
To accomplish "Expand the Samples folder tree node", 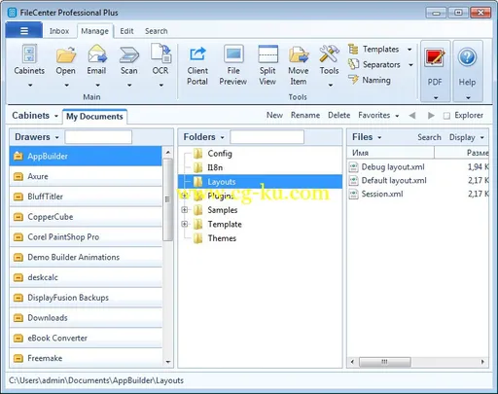I will [x=185, y=210].
